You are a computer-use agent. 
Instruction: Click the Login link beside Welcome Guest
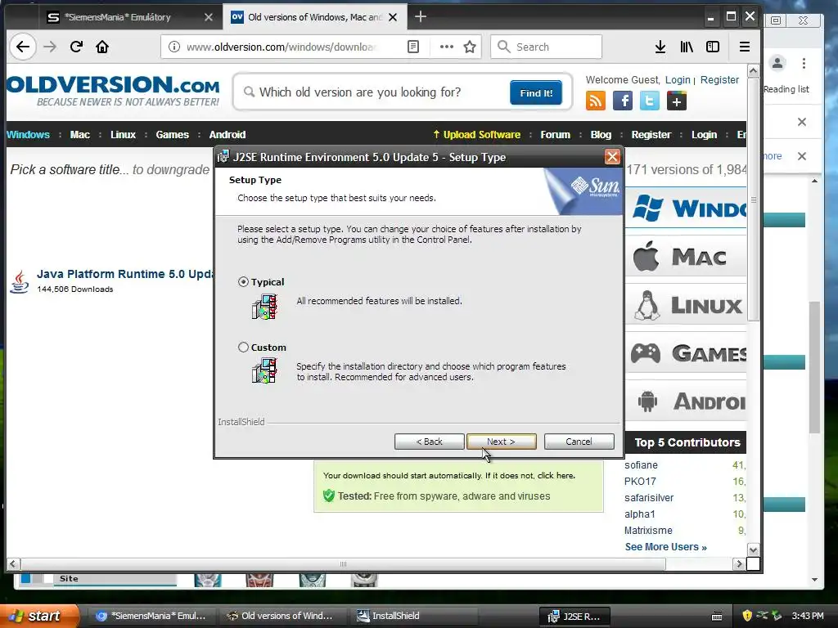point(678,79)
